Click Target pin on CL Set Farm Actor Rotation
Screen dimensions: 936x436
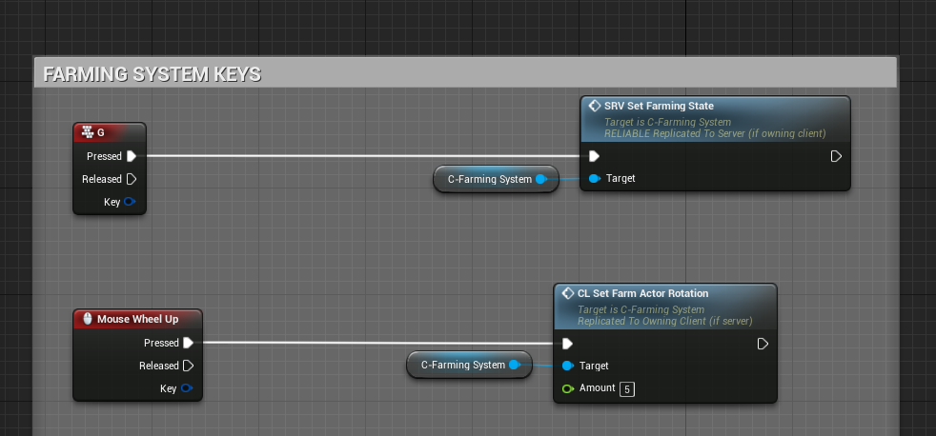click(568, 366)
